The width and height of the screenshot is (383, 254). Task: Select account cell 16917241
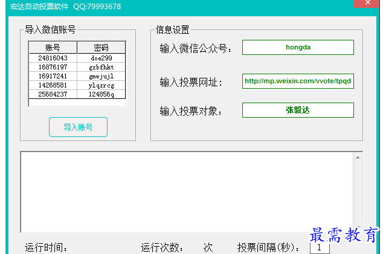coord(53,76)
